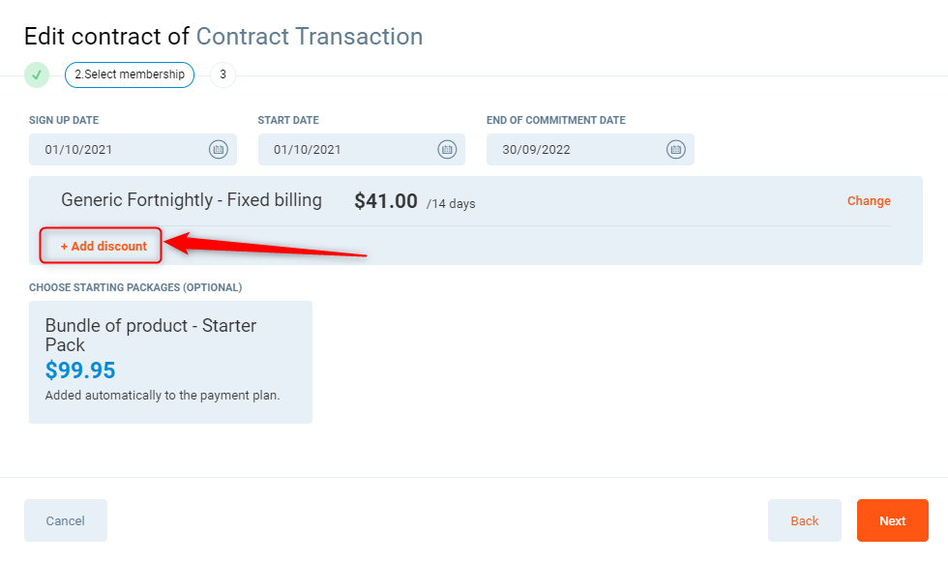Click the 'Contract Transaction' heading text
This screenshot has height=563, width=948.
(310, 37)
